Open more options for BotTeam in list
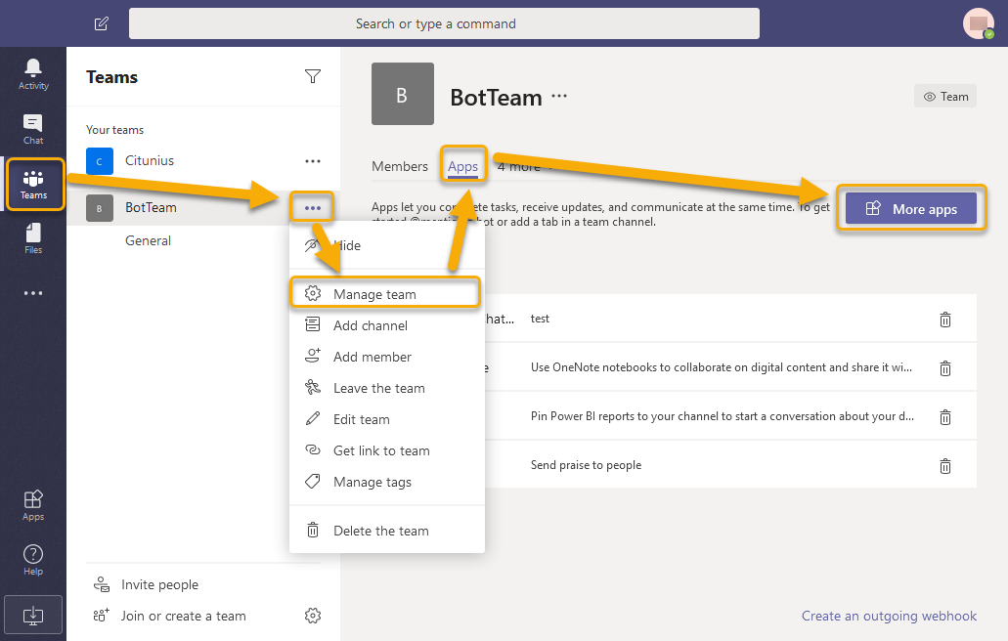 click(x=313, y=207)
